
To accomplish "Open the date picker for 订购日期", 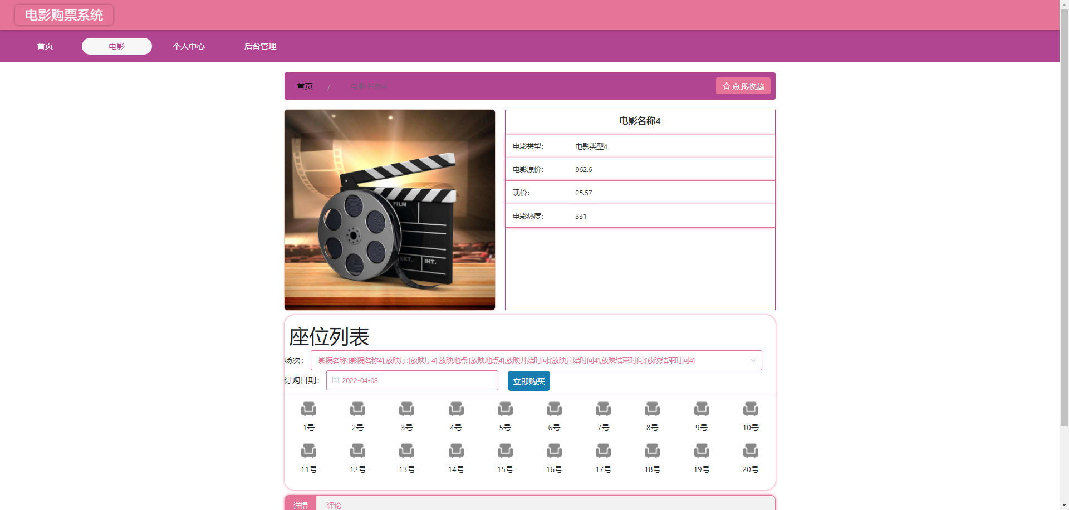I will 412,380.
